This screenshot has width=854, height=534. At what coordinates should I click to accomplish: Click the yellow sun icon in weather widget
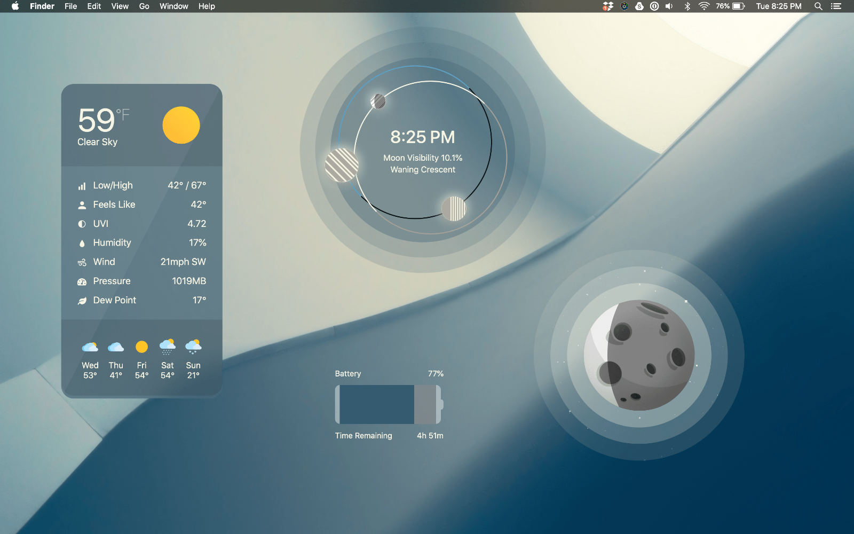click(x=181, y=125)
